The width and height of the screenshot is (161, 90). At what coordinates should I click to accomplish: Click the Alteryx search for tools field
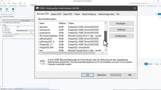pyautogui.click(x=139, y=3)
